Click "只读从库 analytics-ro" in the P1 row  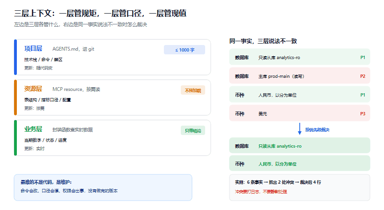[x=279, y=58]
